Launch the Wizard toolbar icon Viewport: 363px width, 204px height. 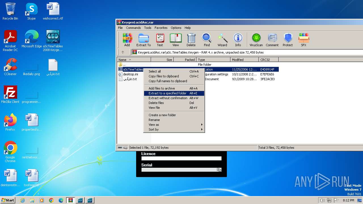click(x=222, y=40)
